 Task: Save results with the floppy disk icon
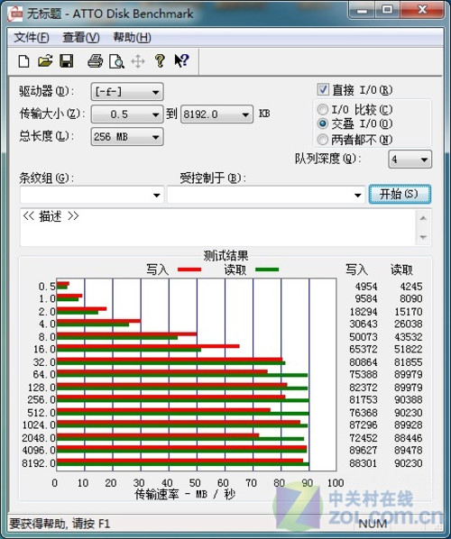pyautogui.click(x=67, y=61)
